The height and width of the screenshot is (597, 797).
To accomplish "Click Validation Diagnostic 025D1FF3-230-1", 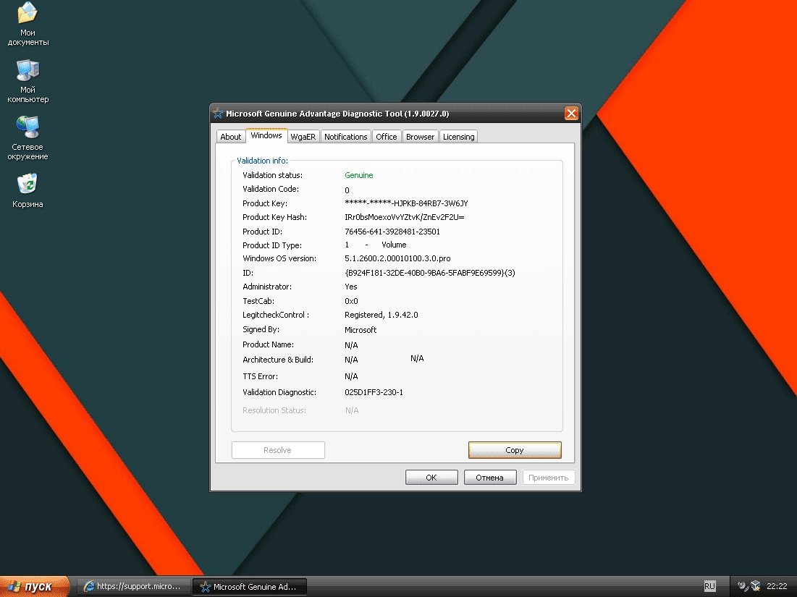I will (374, 392).
